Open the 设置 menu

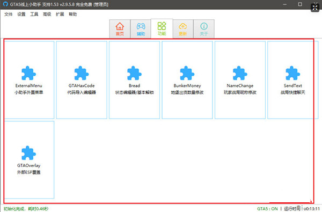[x=21, y=14]
